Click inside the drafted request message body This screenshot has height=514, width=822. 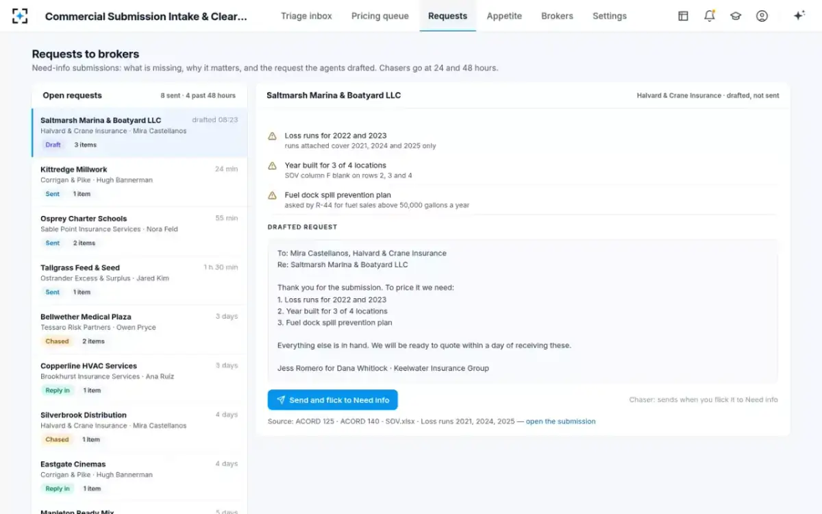[x=523, y=311]
